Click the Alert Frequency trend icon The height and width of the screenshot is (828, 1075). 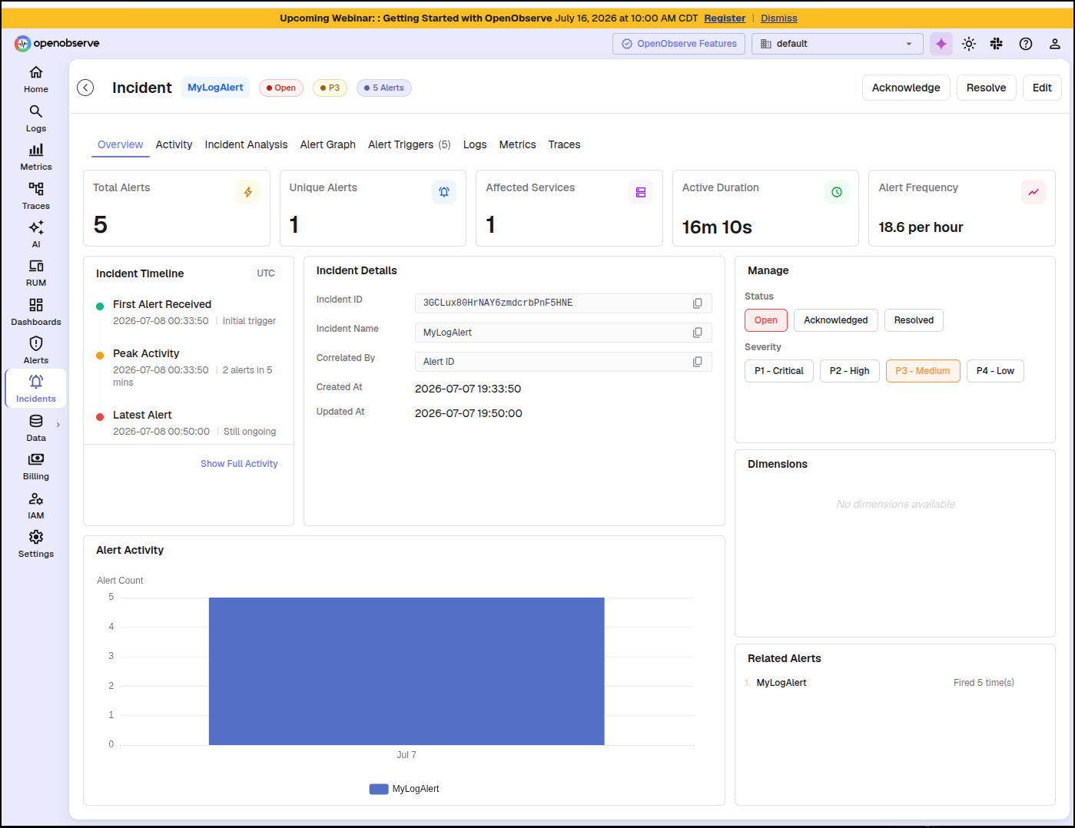[x=1034, y=192]
